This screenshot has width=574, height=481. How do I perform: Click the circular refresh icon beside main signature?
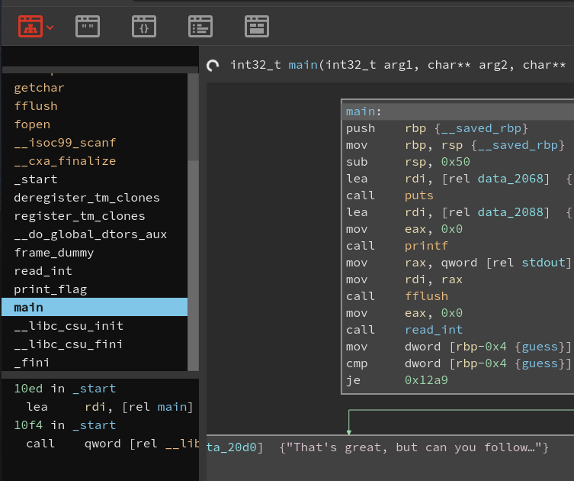tap(213, 65)
